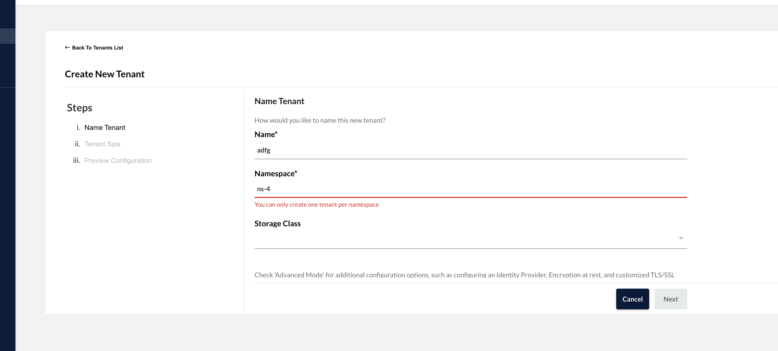Click the Cancel button
The image size is (778, 351).
pyautogui.click(x=632, y=299)
